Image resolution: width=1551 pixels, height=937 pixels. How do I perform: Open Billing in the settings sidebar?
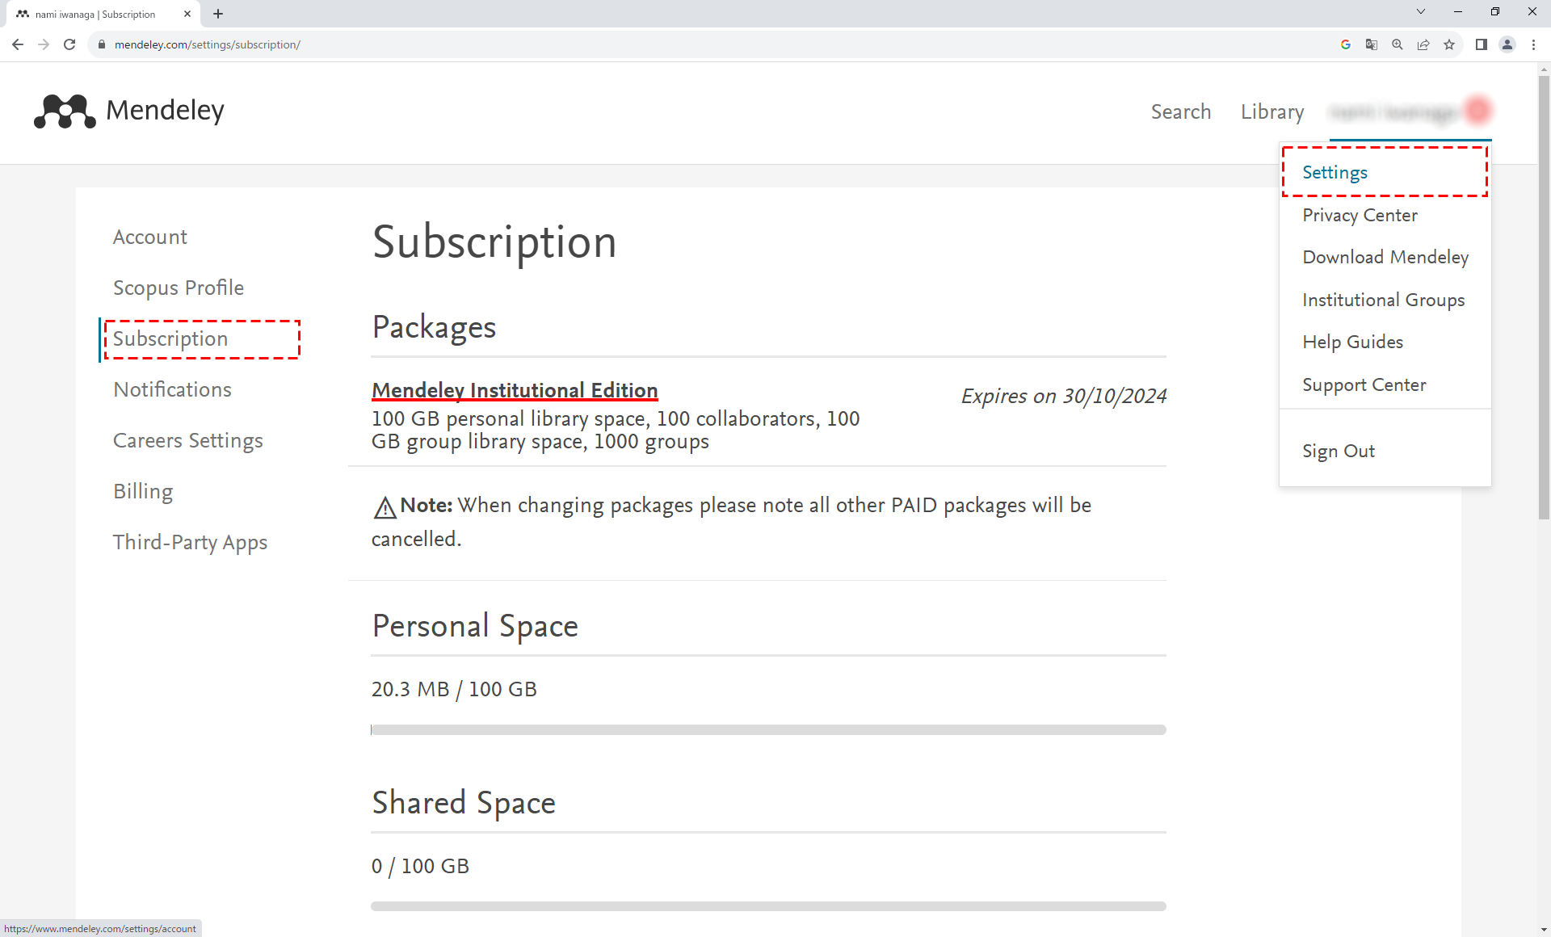tap(143, 491)
